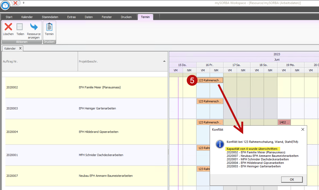Click the red X in the title bar
Image resolution: width=319 pixels, height=190 pixels.
tap(15, 3)
